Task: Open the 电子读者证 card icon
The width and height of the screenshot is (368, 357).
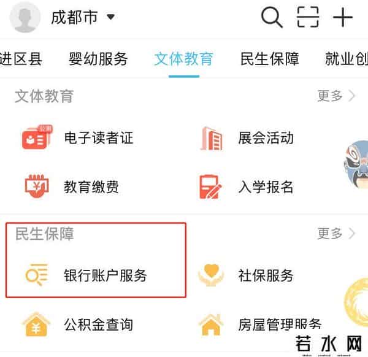Action: [37, 137]
